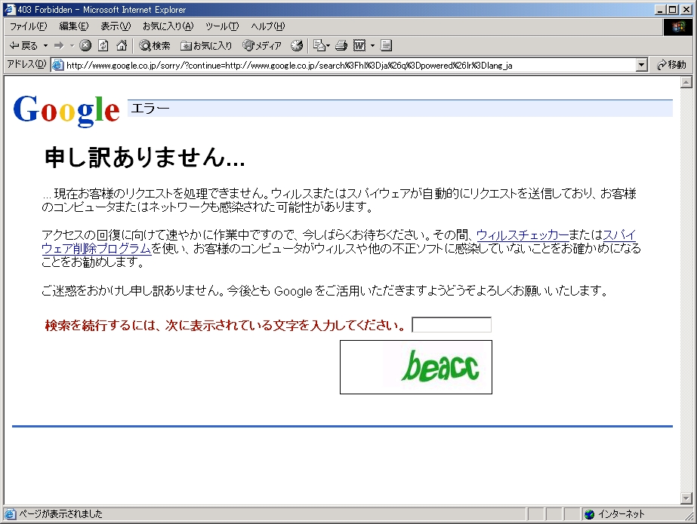The height and width of the screenshot is (524, 697).
Task: Click the Windows flag throbber logo
Action: coord(678,27)
